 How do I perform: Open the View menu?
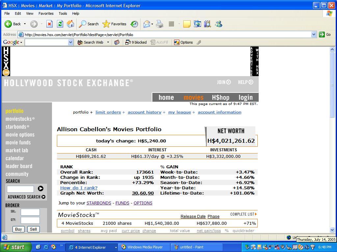pyautogui.click(x=30, y=13)
